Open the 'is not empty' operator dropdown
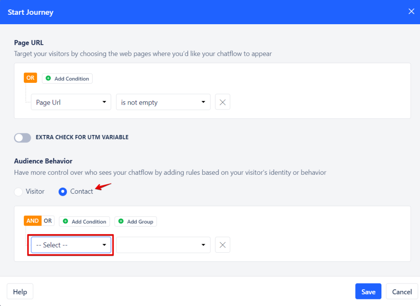420x306 pixels. pyautogui.click(x=163, y=102)
